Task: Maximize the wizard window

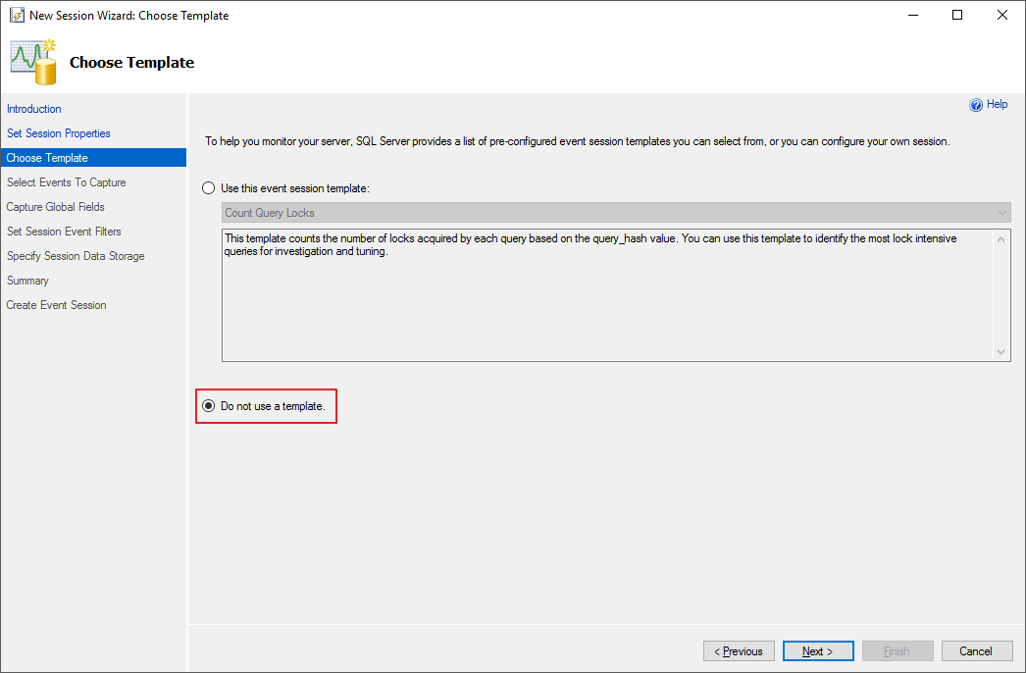Action: click(957, 16)
